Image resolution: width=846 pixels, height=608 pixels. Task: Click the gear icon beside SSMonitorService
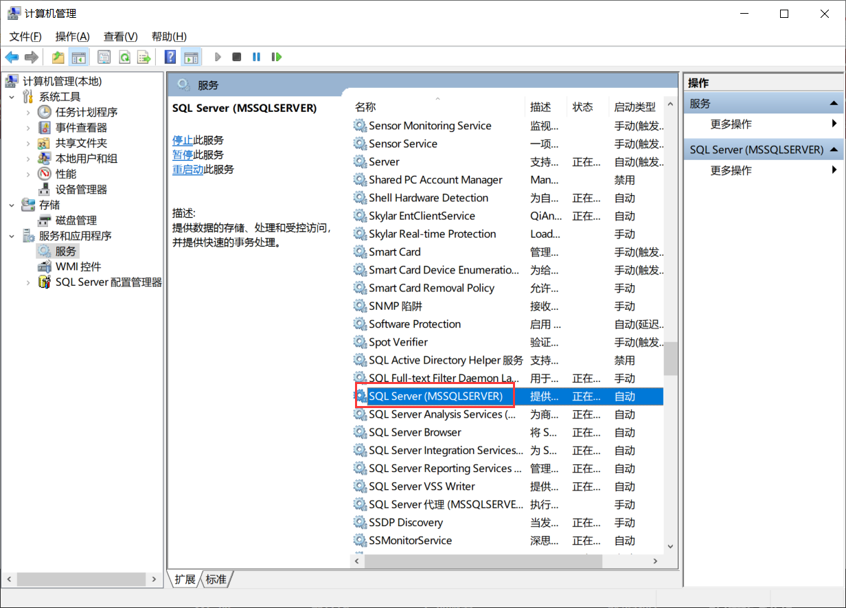click(x=360, y=541)
